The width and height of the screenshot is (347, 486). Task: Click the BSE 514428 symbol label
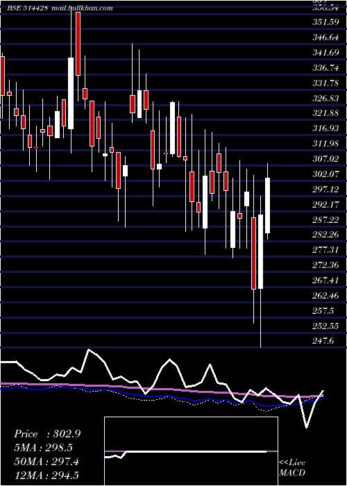pos(28,8)
